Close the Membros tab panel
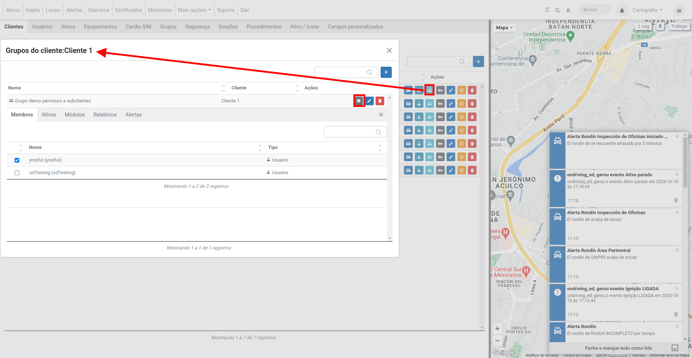 click(x=381, y=115)
